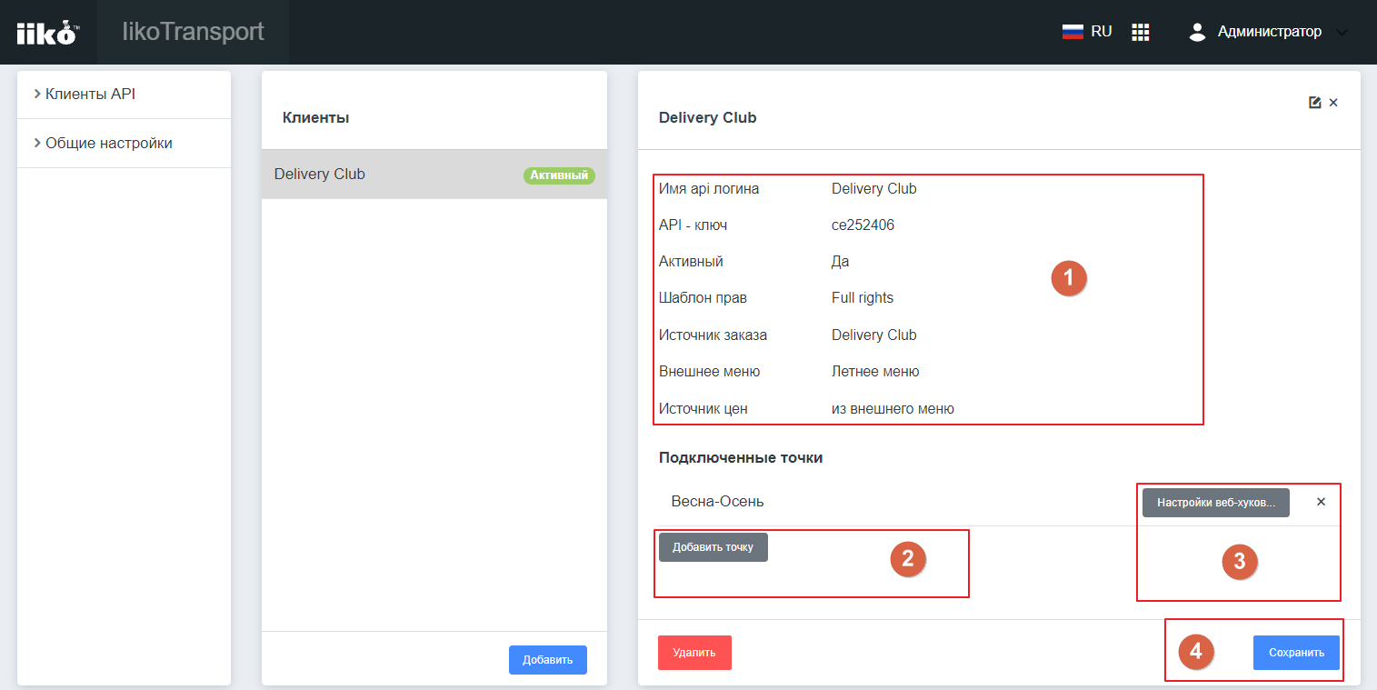Image resolution: width=1377 pixels, height=690 pixels.
Task: Open the edit icon for Delivery Club
Action: (x=1314, y=103)
